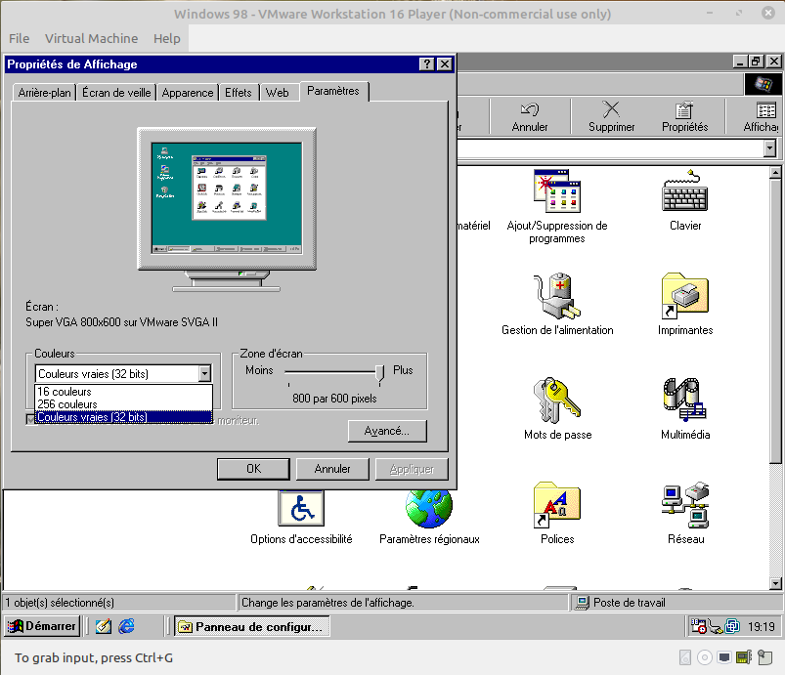Click Annuler button in display dialog
Viewport: 785px width, 675px height.
pos(332,469)
